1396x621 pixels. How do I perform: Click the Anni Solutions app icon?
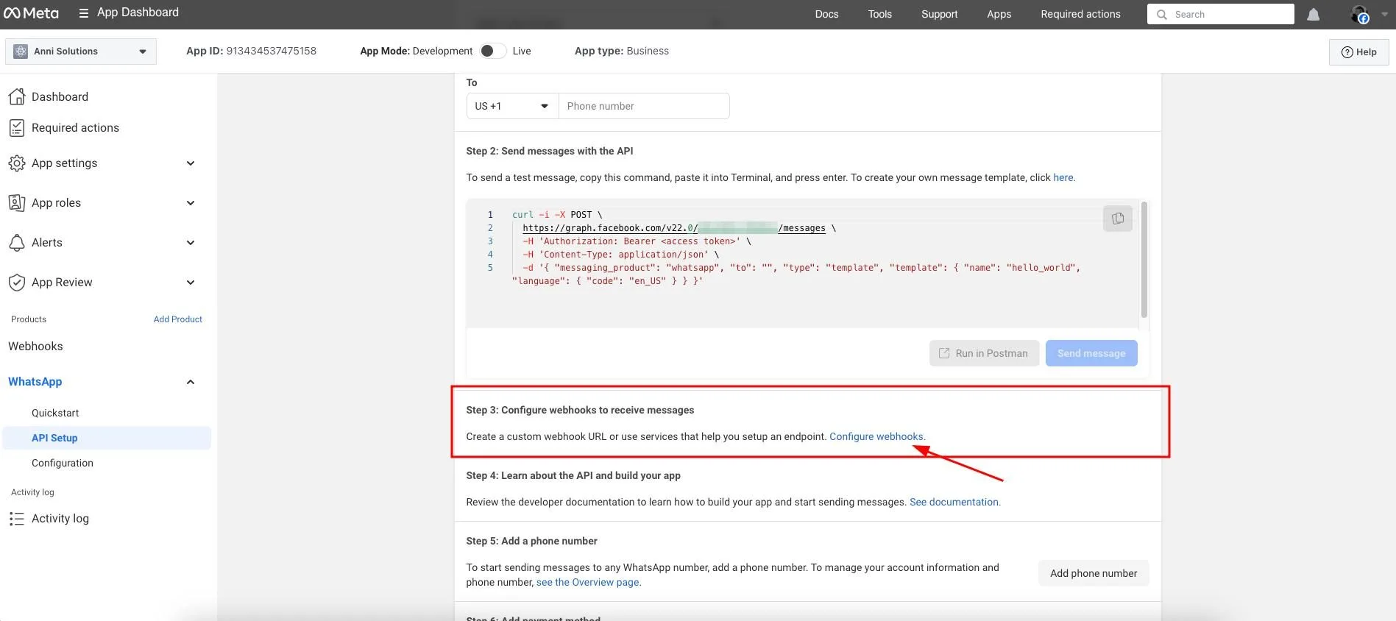pyautogui.click(x=21, y=52)
